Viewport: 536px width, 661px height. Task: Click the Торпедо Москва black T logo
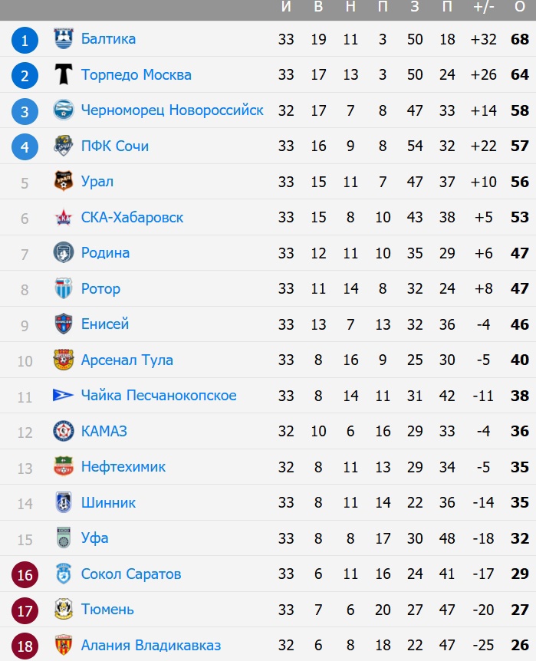63,75
